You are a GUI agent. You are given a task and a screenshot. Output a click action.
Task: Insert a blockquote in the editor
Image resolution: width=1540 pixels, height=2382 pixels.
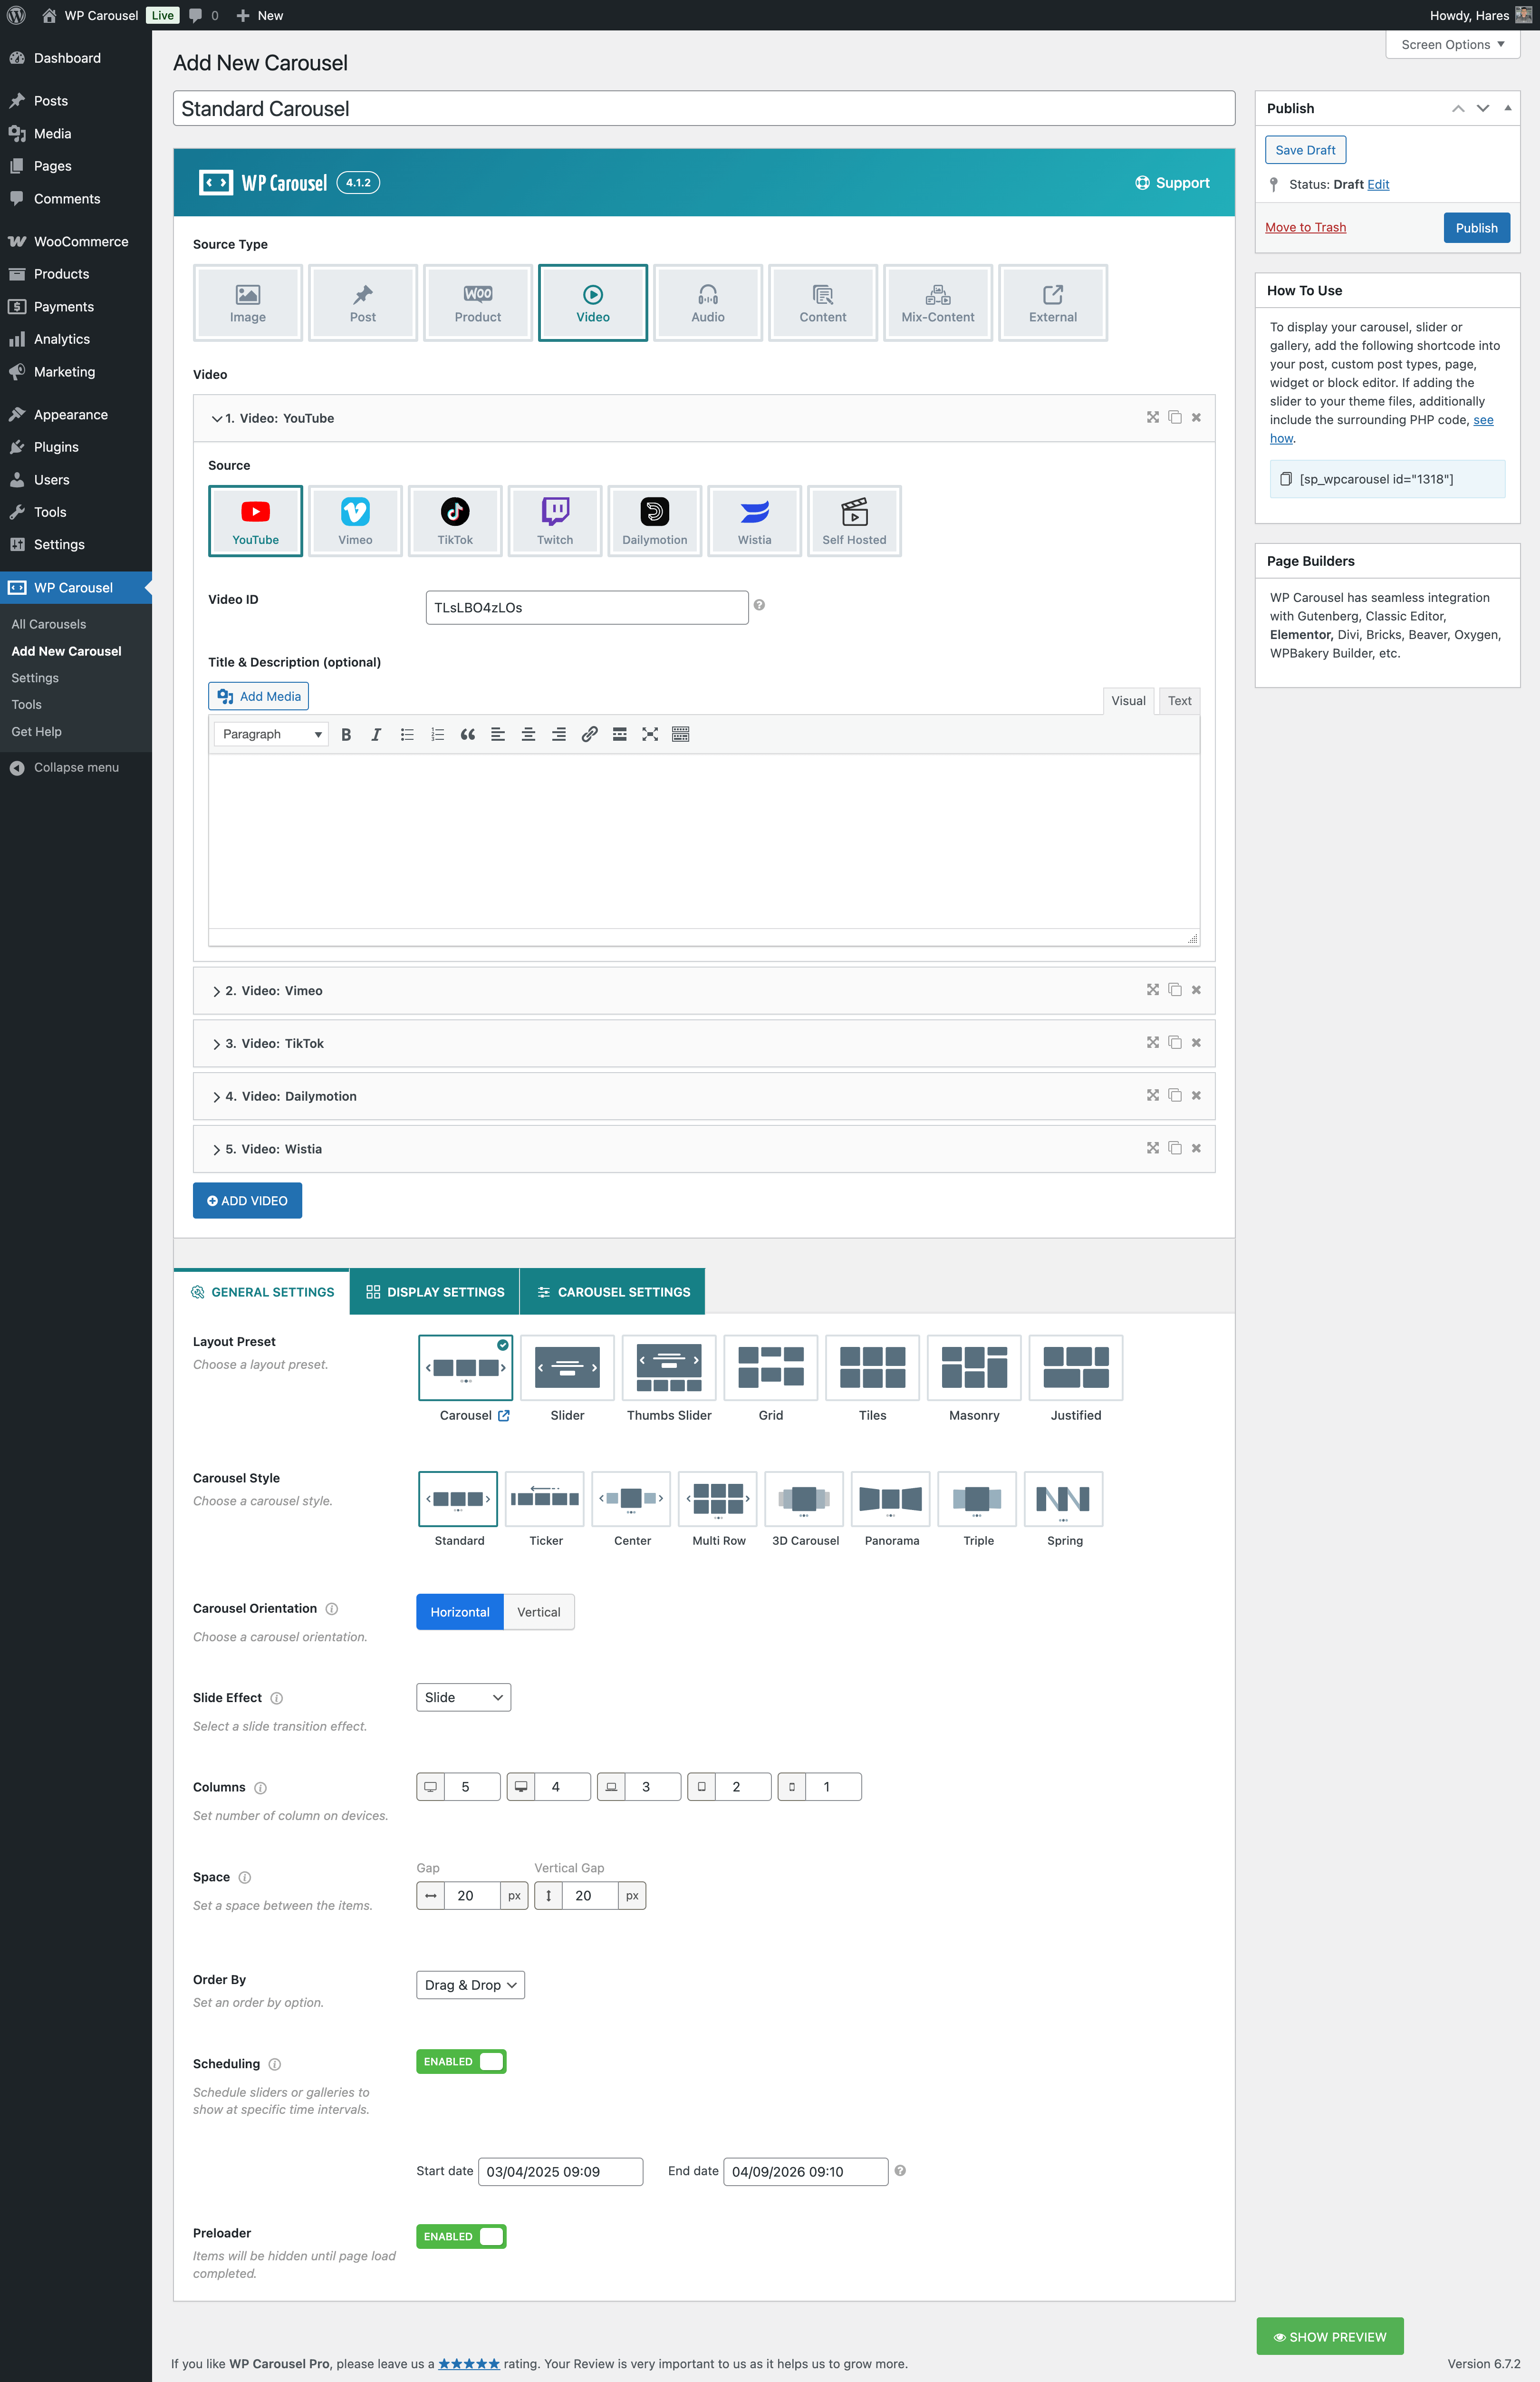(x=467, y=734)
